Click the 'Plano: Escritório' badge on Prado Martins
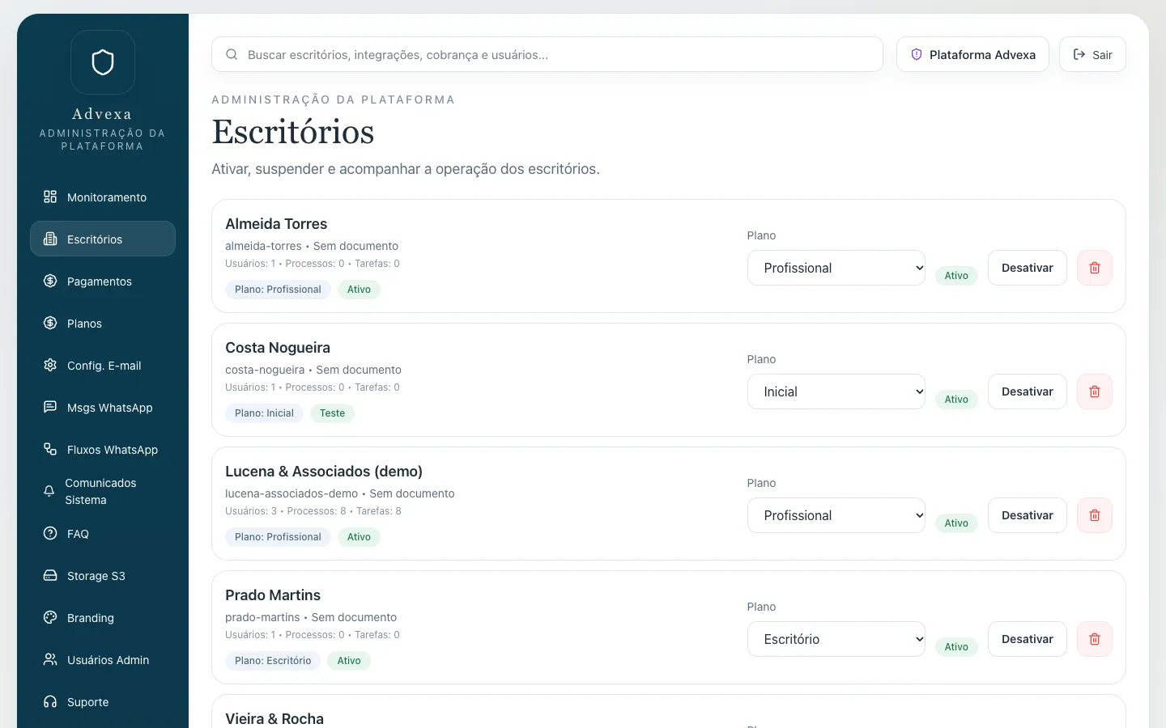Image resolution: width=1166 pixels, height=728 pixels. (x=273, y=661)
